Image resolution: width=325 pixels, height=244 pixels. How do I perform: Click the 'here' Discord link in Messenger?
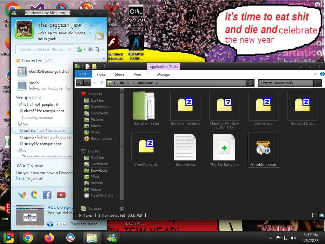20,178
